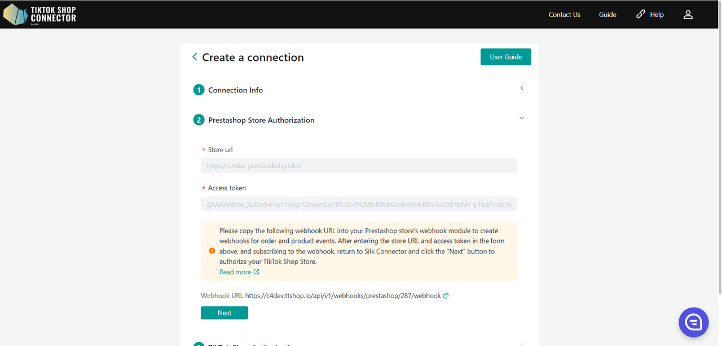Click the "Webhook URL" label
Image resolution: width=722 pixels, height=346 pixels.
pyautogui.click(x=222, y=296)
